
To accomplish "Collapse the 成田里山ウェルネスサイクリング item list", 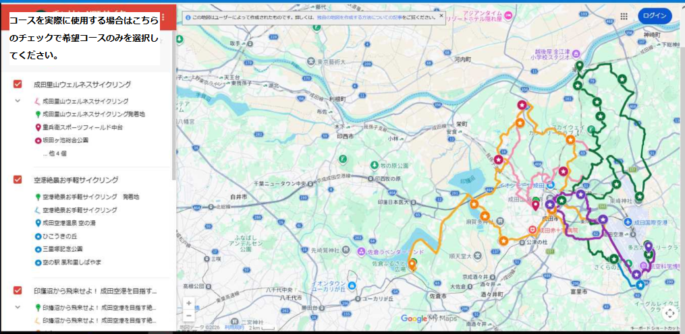I will [18, 101].
